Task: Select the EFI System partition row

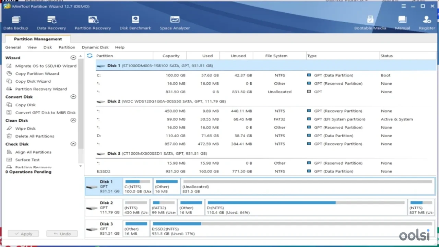Action: pos(266,119)
